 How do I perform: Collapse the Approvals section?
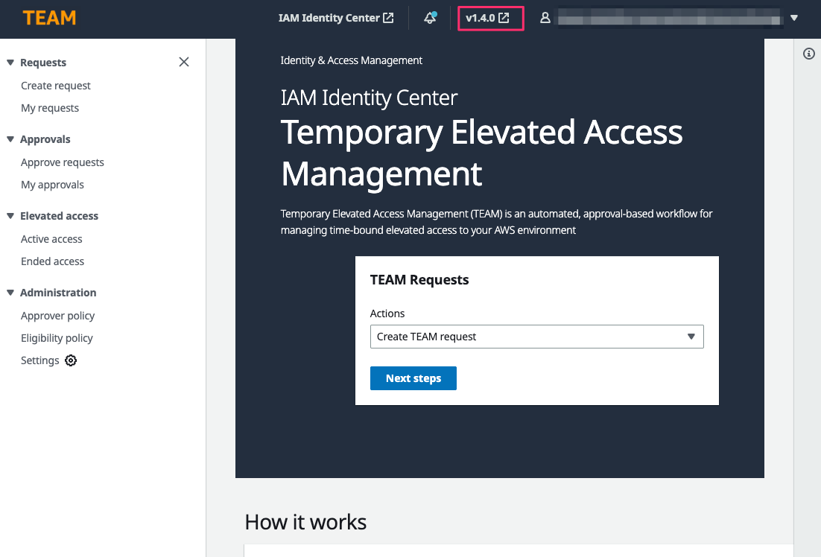pos(10,139)
